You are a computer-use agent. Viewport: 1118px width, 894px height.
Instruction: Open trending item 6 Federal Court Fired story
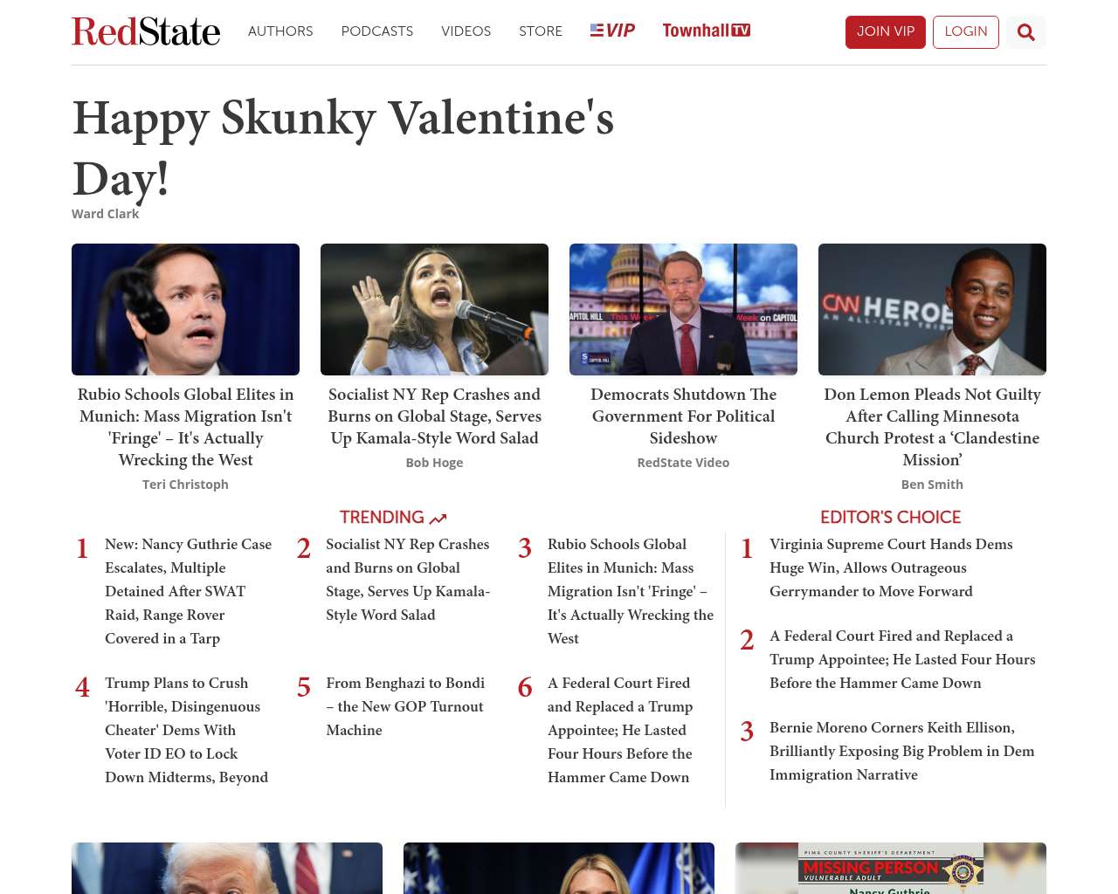point(620,730)
